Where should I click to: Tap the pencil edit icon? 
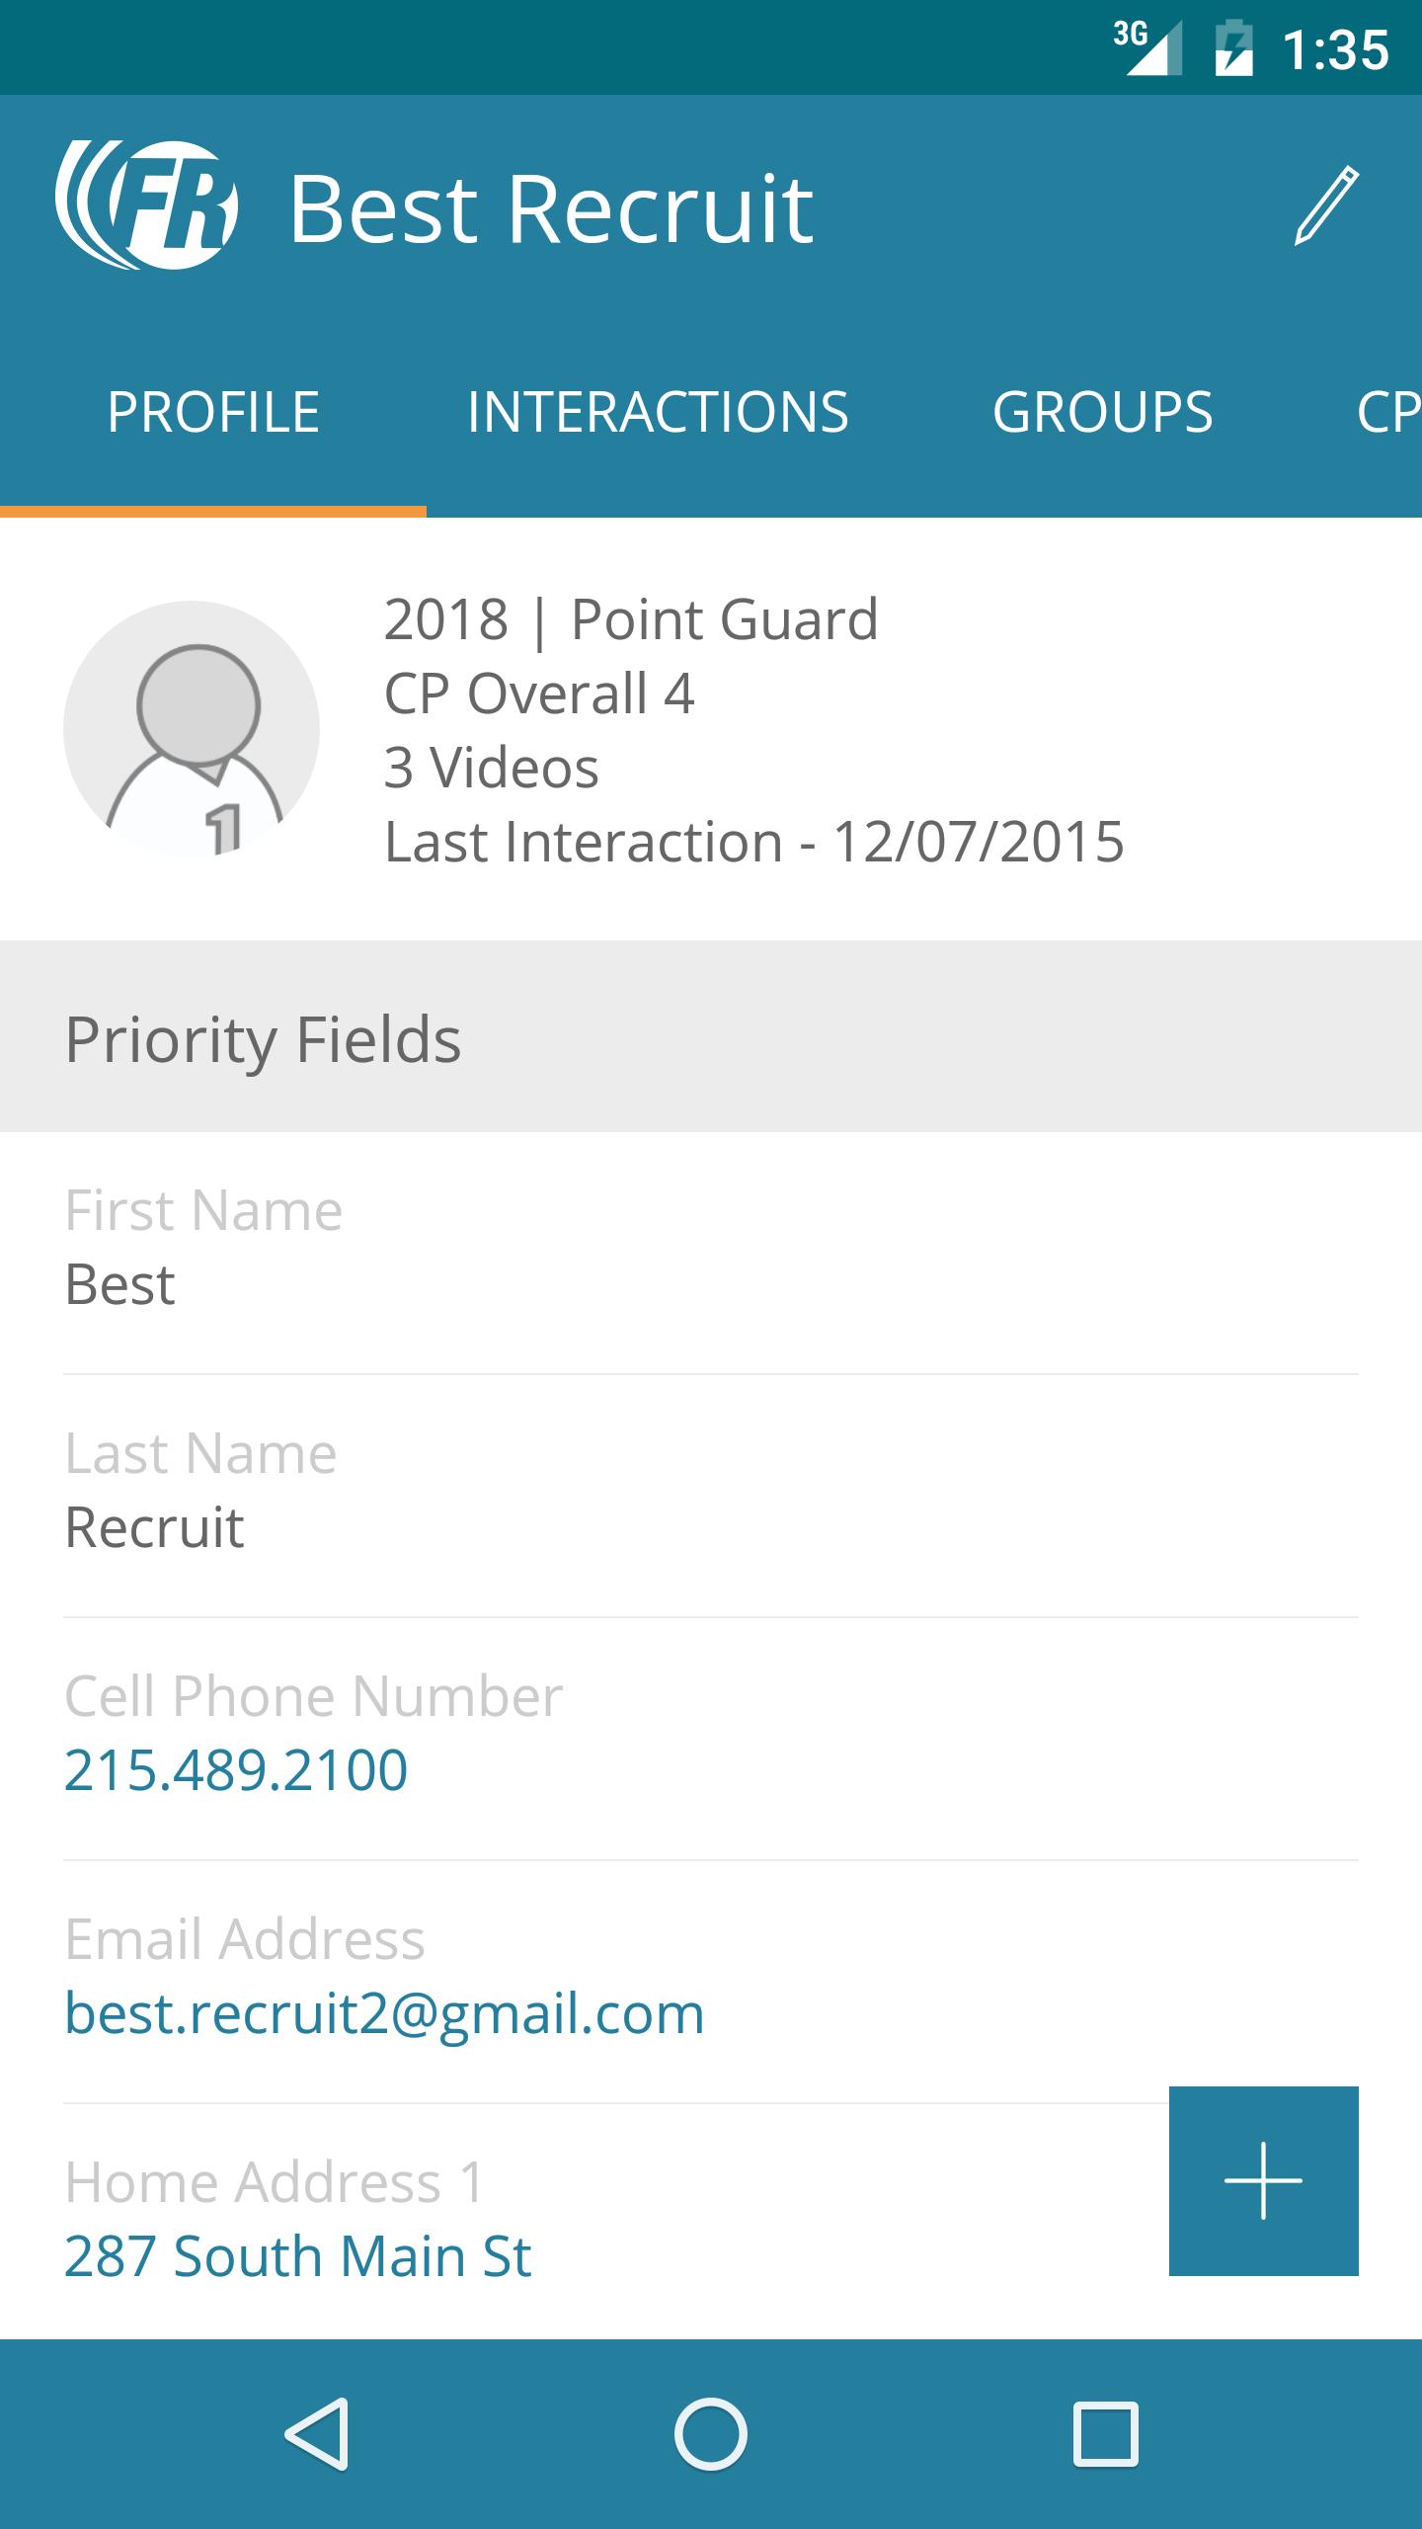(x=1326, y=206)
